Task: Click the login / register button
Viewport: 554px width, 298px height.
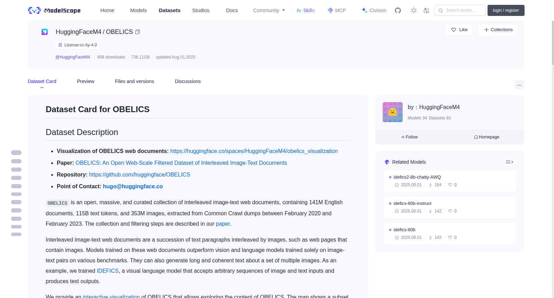Action: point(506,10)
